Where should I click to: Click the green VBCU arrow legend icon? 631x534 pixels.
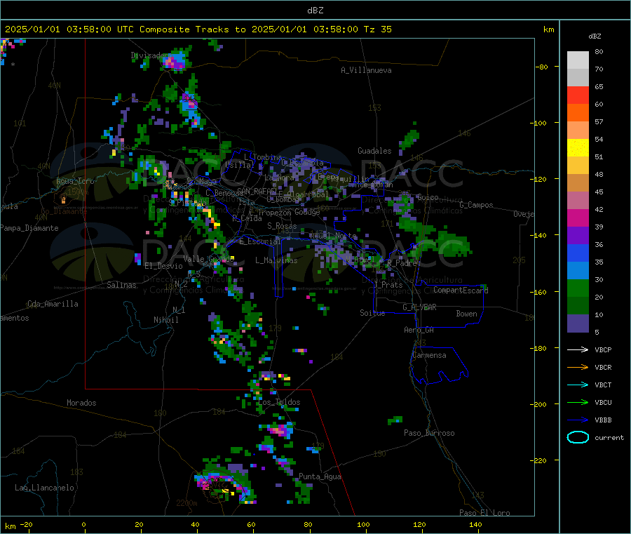tap(578, 402)
